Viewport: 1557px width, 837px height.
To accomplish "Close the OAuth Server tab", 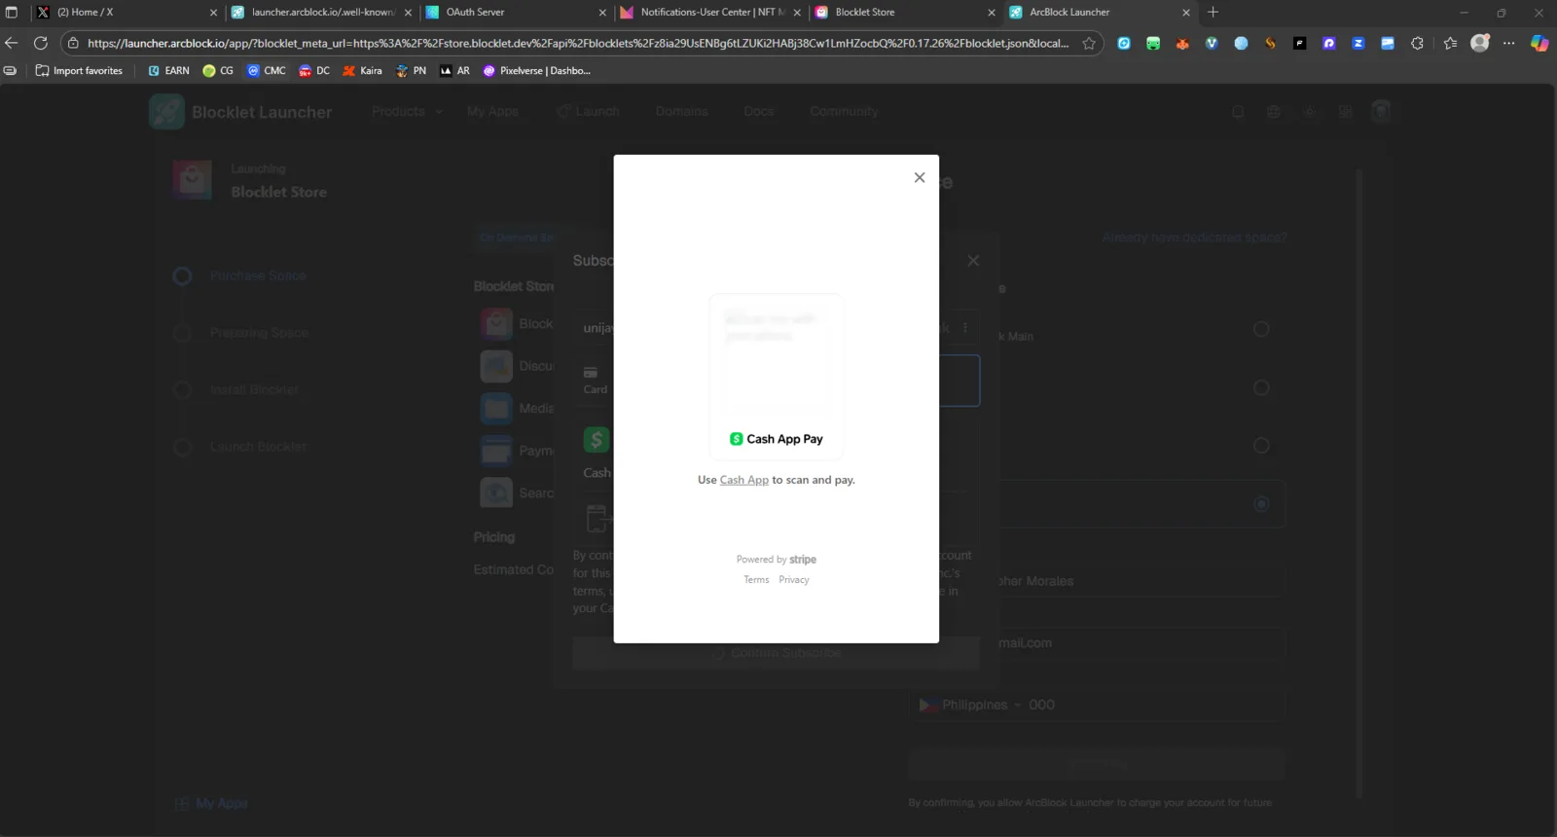I will 603,13.
